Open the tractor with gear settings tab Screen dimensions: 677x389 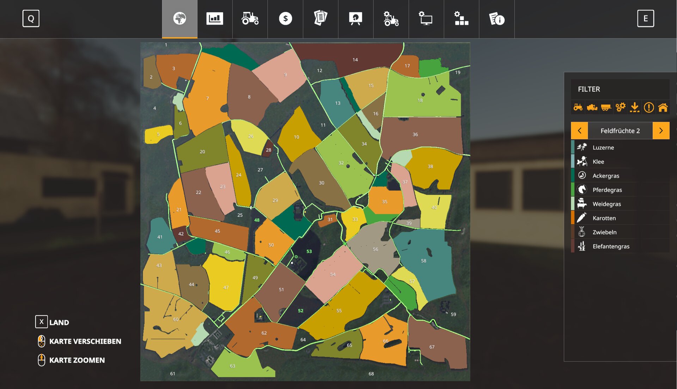point(391,19)
